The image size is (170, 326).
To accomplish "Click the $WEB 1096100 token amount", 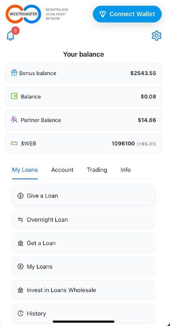I will coord(123,144).
